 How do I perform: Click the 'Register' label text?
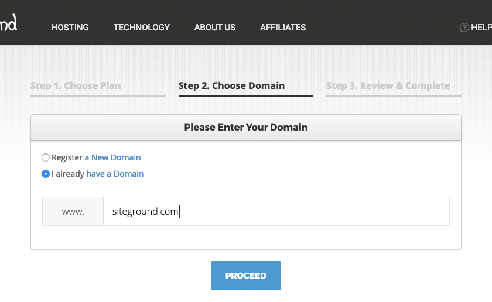(67, 157)
